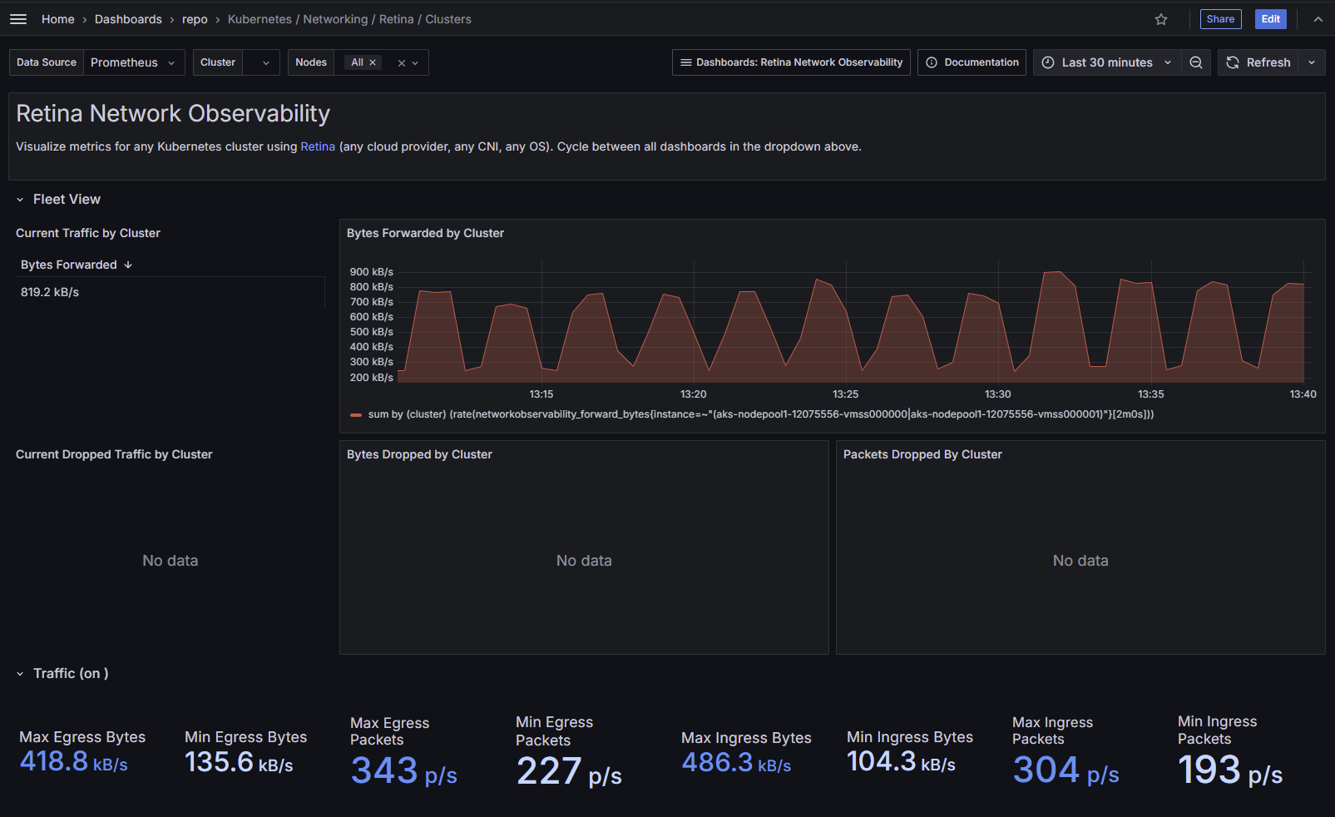Viewport: 1335px width, 817px height.
Task: Collapse the Traffic (on) row
Action: pyautogui.click(x=20, y=674)
